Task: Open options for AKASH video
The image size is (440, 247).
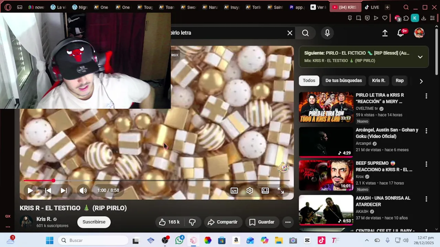Action: tap(426, 199)
